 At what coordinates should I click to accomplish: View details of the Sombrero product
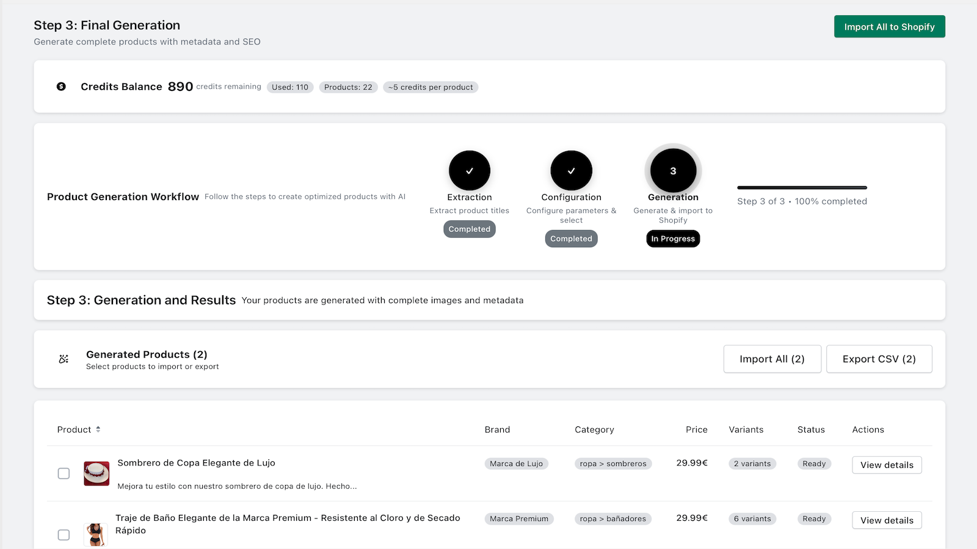click(887, 465)
